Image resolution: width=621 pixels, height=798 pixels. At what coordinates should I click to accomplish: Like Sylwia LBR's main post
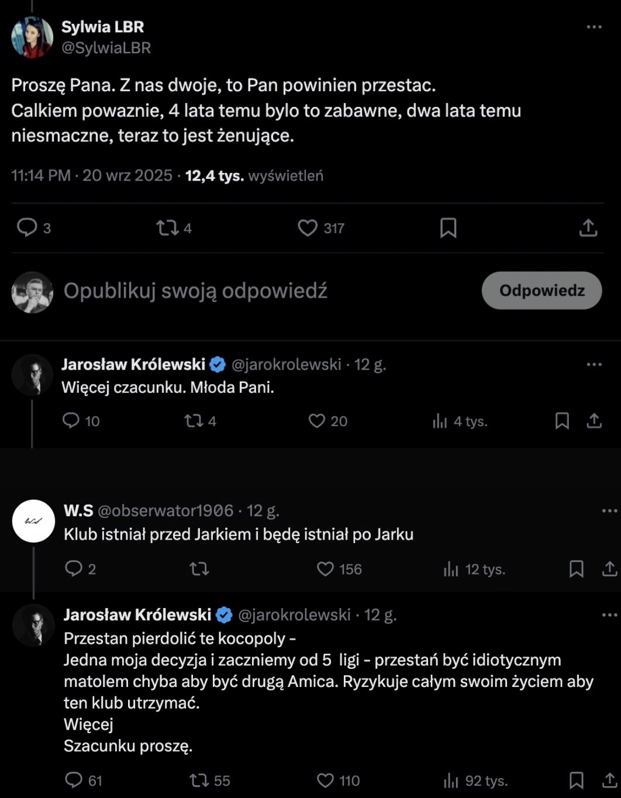pos(308,227)
